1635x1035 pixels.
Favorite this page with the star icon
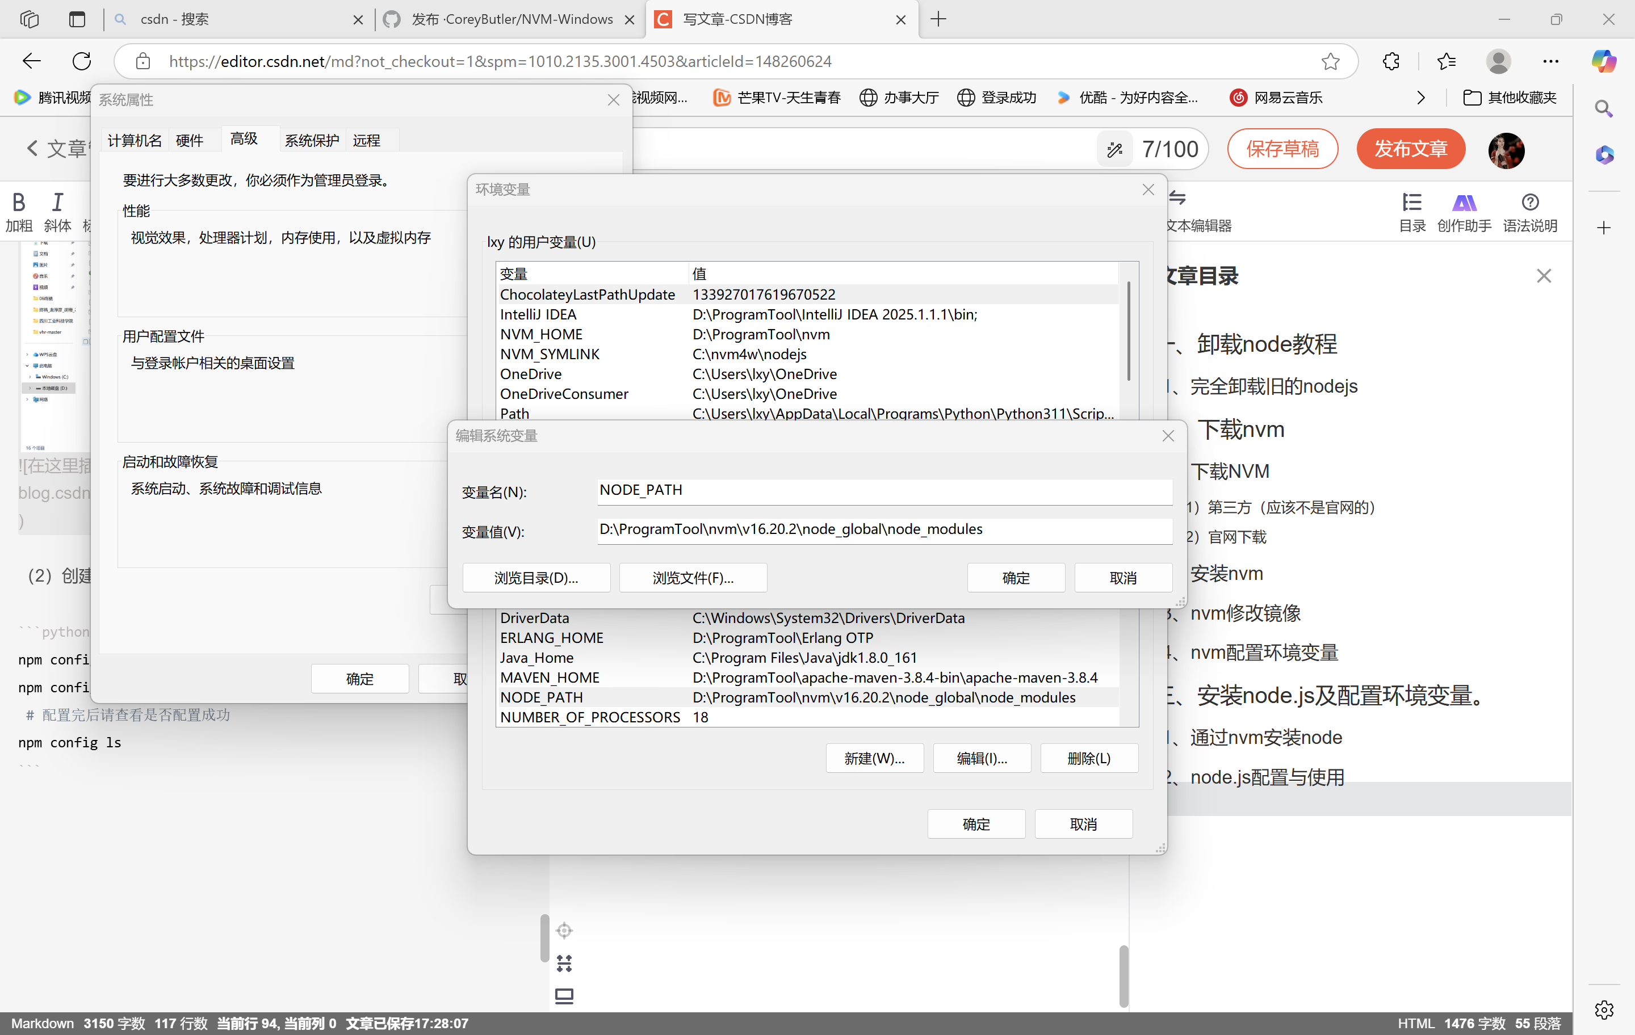(x=1330, y=61)
